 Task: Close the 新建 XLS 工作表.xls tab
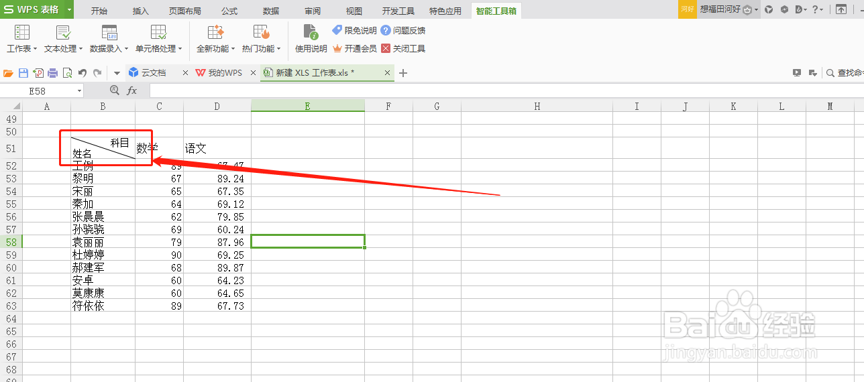[388, 73]
